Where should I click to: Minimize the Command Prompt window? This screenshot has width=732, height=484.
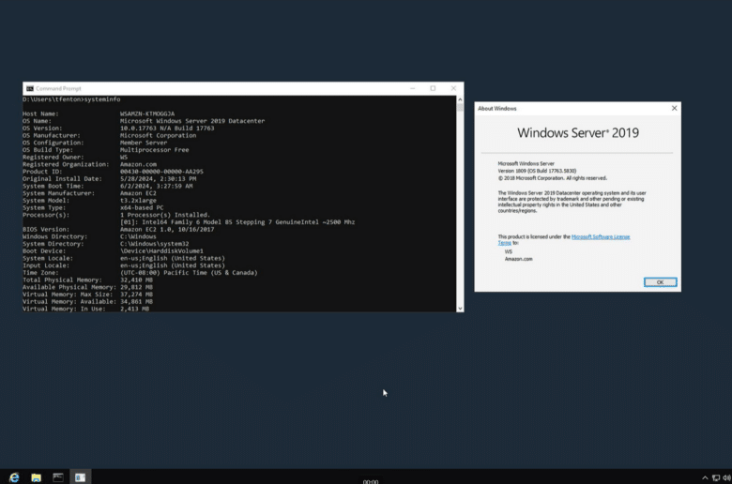(x=413, y=88)
